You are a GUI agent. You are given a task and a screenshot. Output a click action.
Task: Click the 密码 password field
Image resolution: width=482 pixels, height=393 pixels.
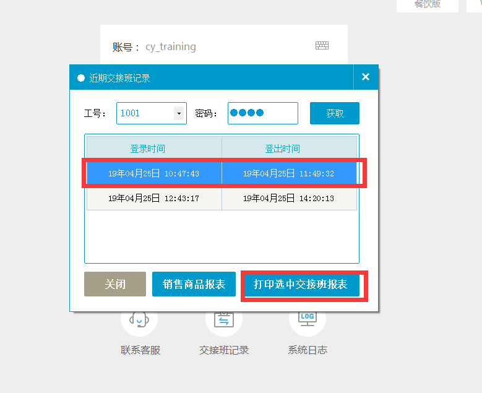(262, 113)
